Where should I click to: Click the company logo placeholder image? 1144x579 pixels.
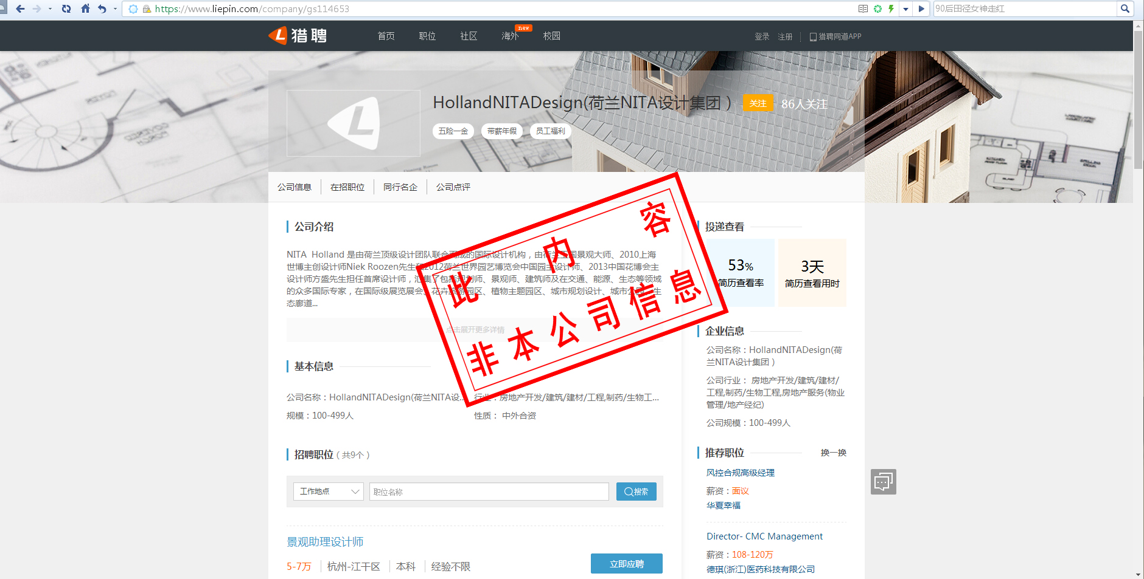click(354, 123)
